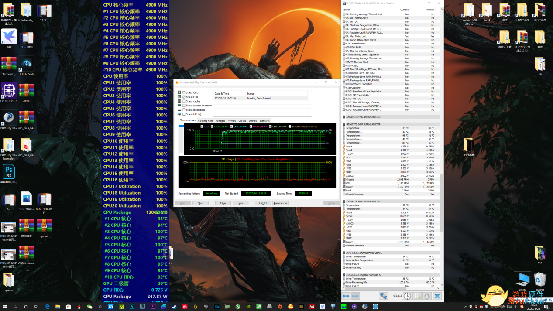Enable the Stress CPU checkbox

[x=184, y=92]
